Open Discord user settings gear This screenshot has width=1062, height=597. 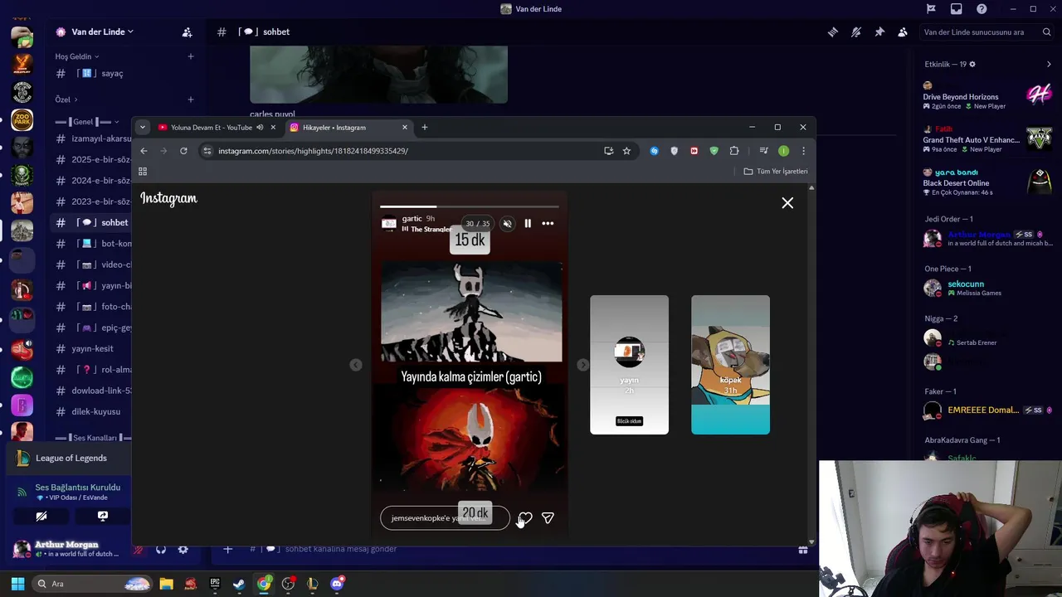(183, 550)
